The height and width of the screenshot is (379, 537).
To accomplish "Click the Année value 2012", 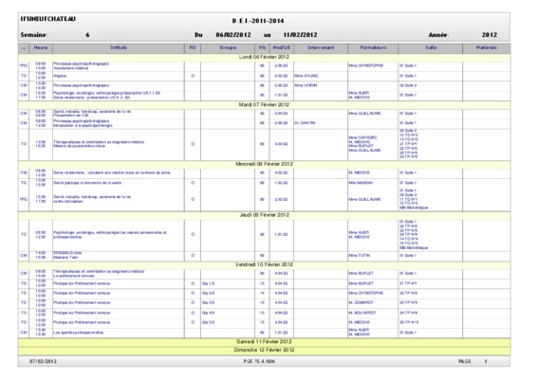I will pyautogui.click(x=490, y=35).
